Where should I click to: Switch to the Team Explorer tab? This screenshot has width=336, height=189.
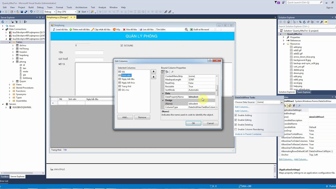[304, 92]
